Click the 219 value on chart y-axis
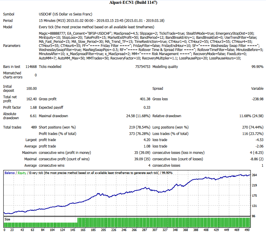266x232 pixels. coord(254,185)
